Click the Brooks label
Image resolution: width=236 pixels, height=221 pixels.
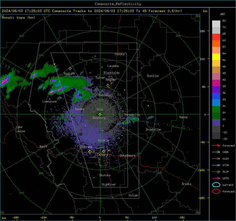186,184
